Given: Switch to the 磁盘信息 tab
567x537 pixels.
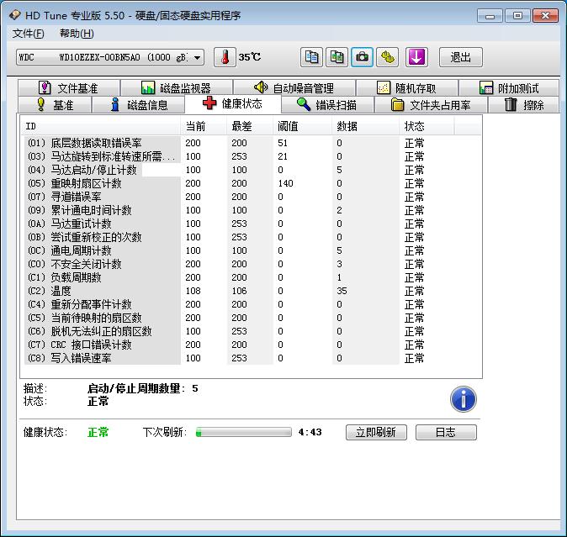Looking at the screenshot, I should click(139, 105).
